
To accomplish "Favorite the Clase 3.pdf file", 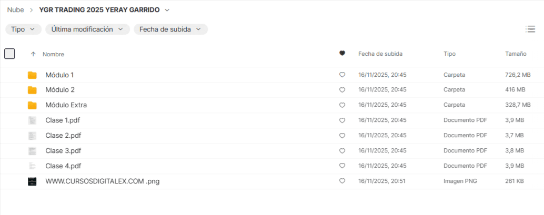I will click(342, 151).
